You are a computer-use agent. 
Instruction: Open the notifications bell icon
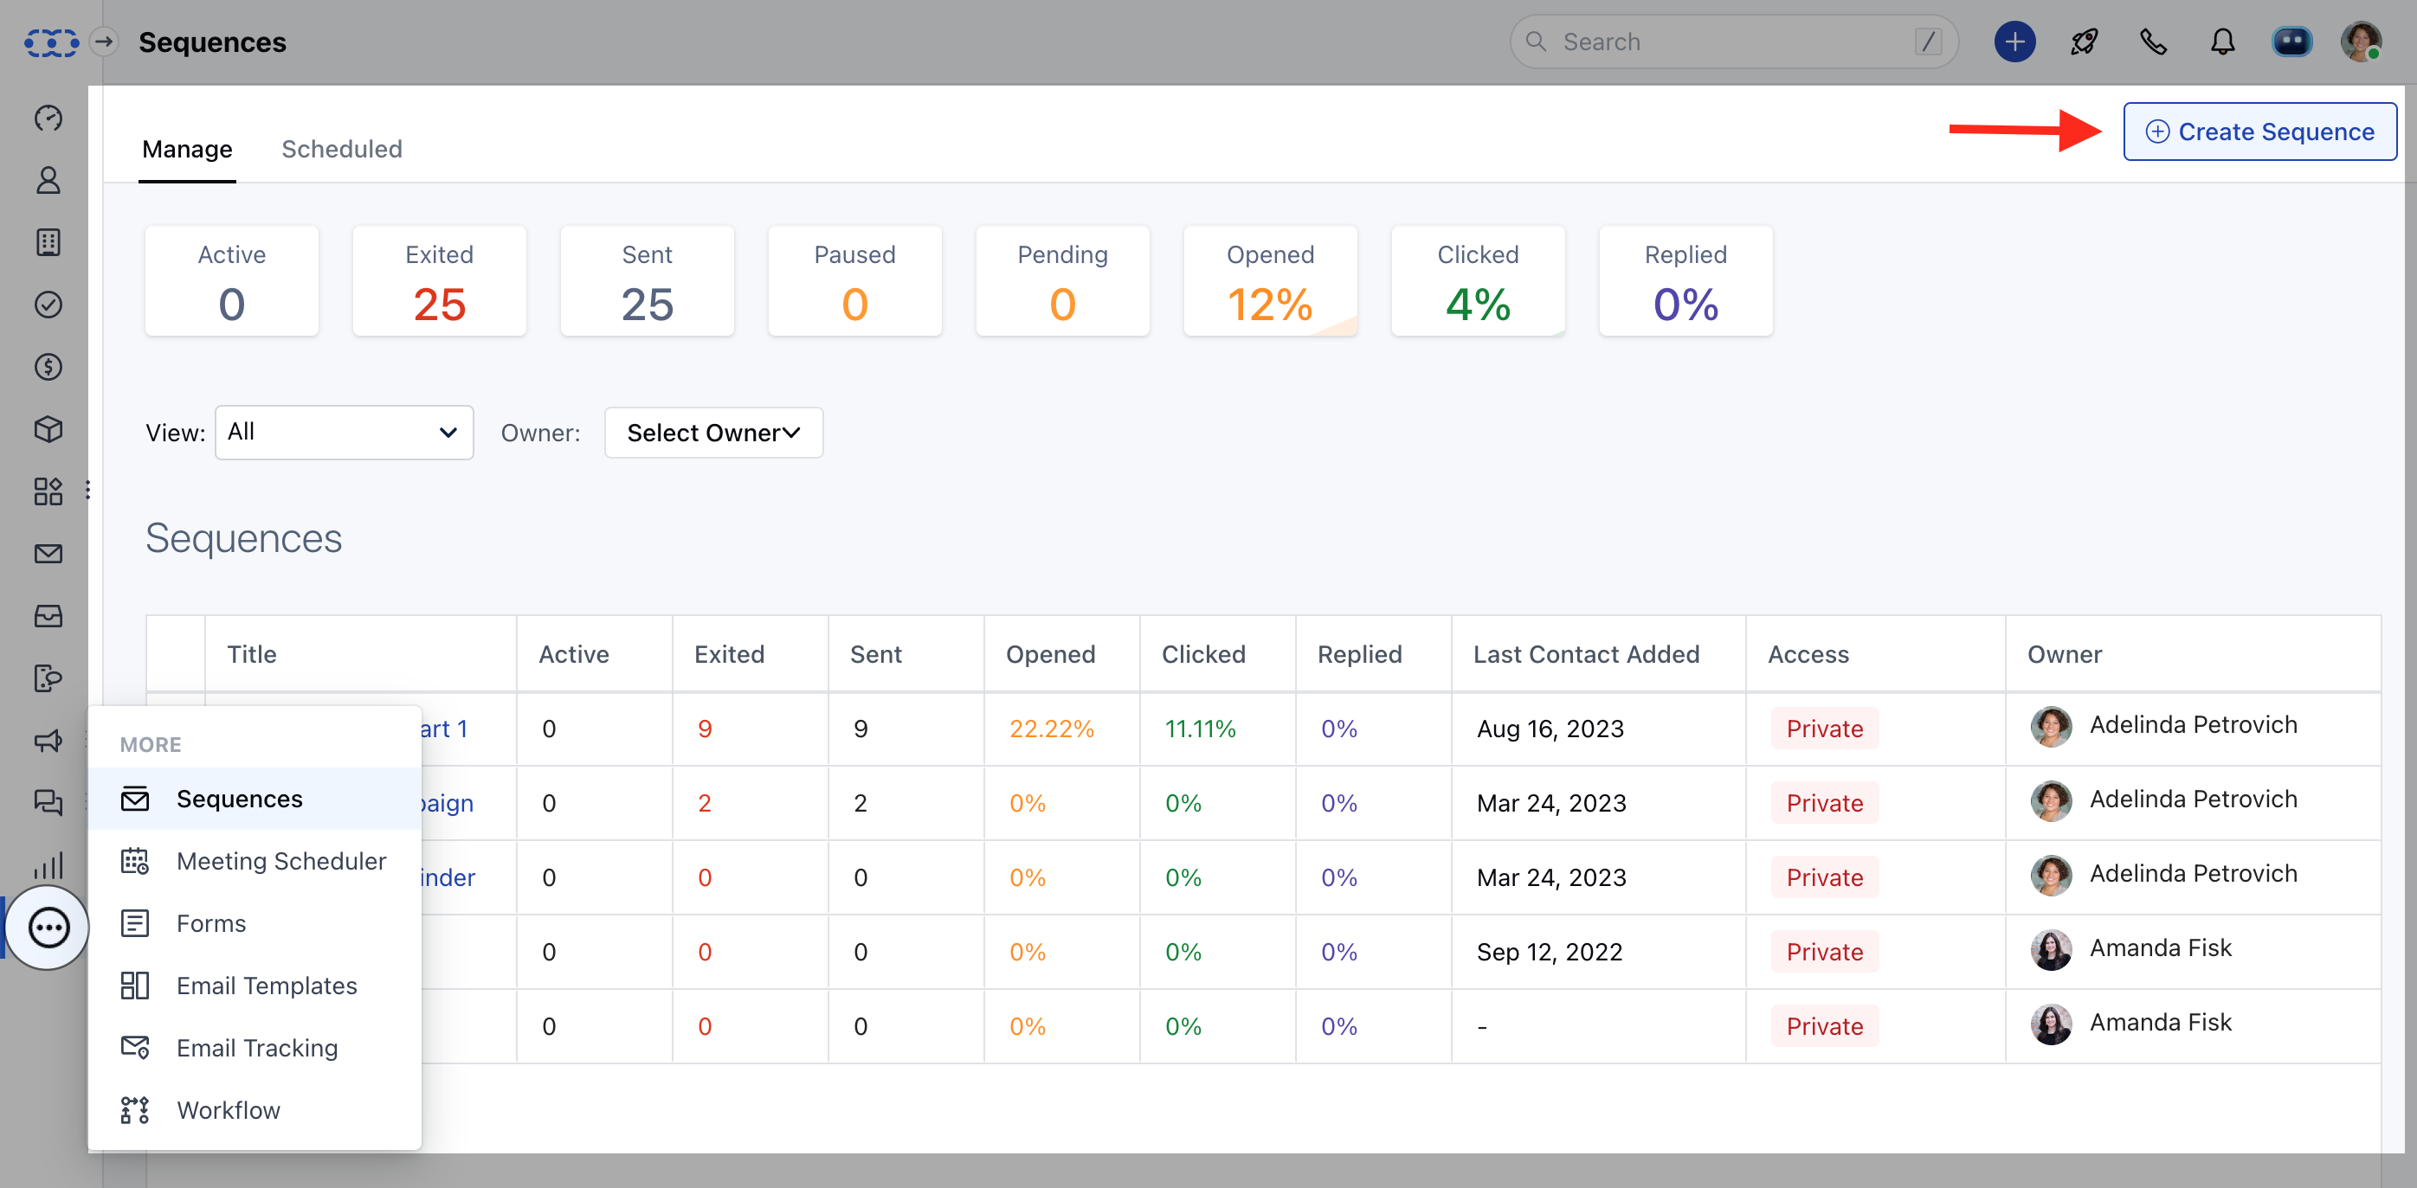coord(2222,42)
